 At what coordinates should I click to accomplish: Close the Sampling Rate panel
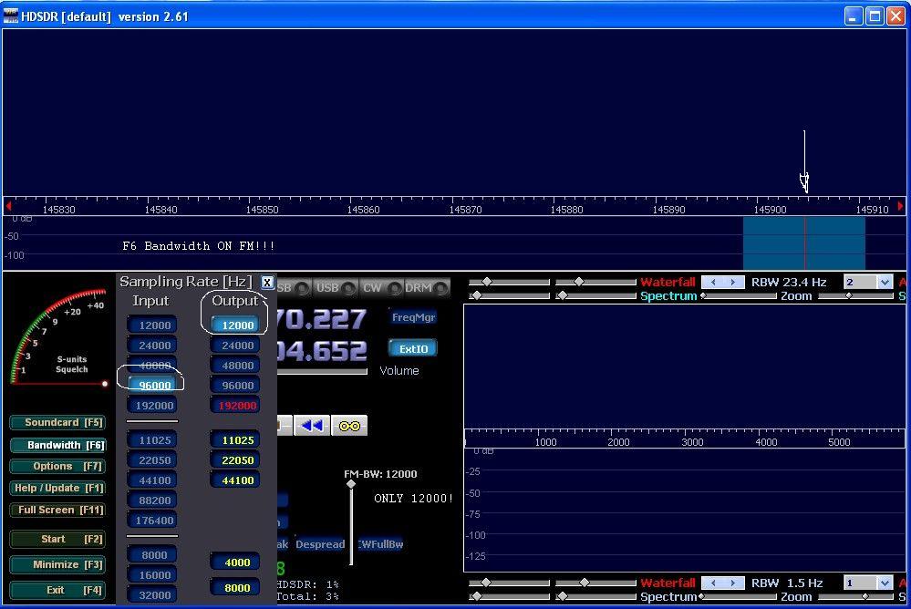pyautogui.click(x=267, y=283)
